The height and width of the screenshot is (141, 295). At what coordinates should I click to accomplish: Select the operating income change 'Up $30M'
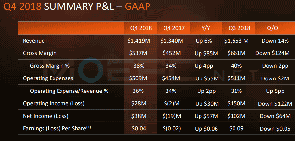click(x=207, y=104)
